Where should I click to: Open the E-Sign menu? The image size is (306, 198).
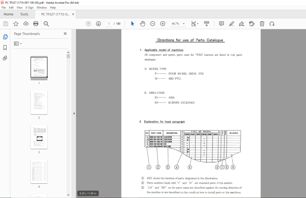[x=29, y=8]
